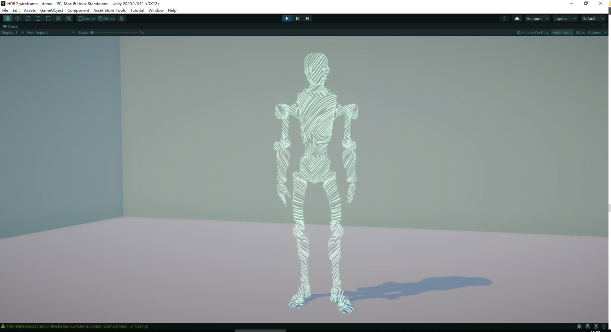Select the Move tool
The height and width of the screenshot is (332, 611).
pos(17,18)
